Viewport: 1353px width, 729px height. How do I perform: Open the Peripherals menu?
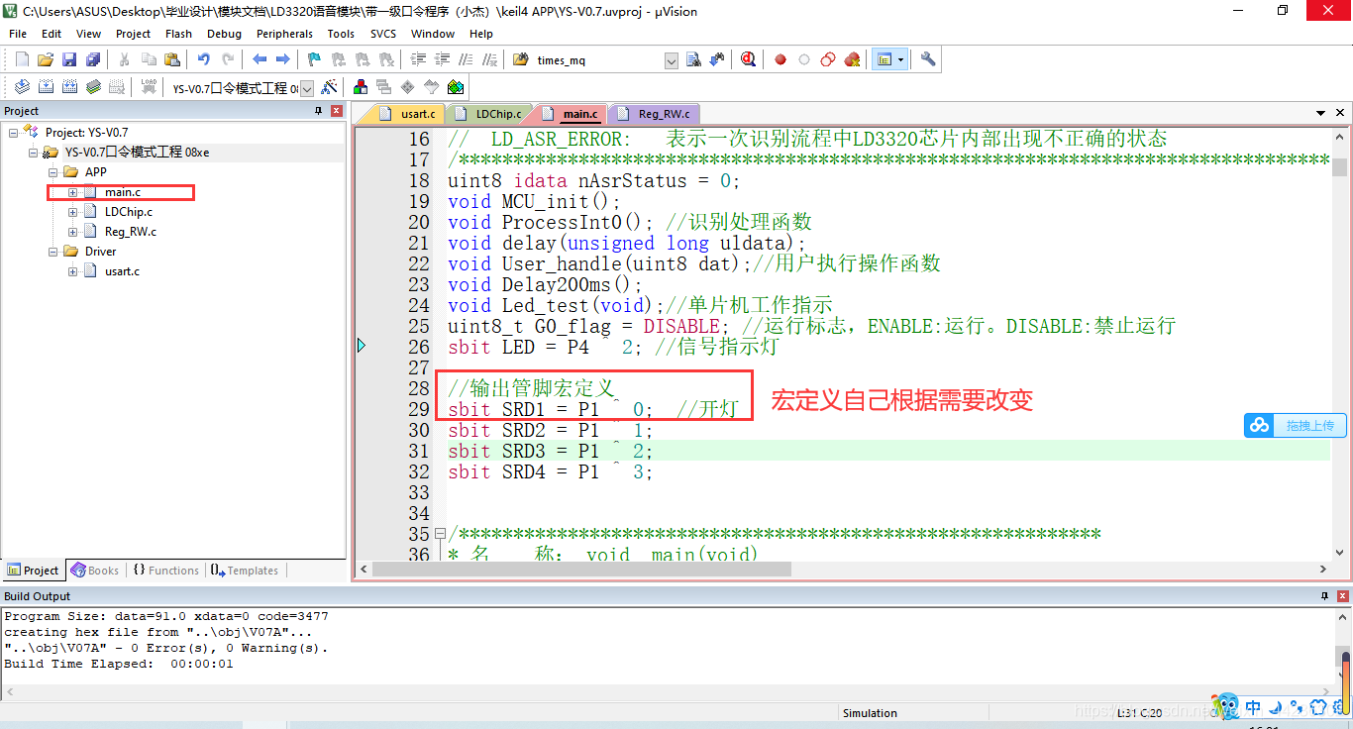pyautogui.click(x=284, y=34)
